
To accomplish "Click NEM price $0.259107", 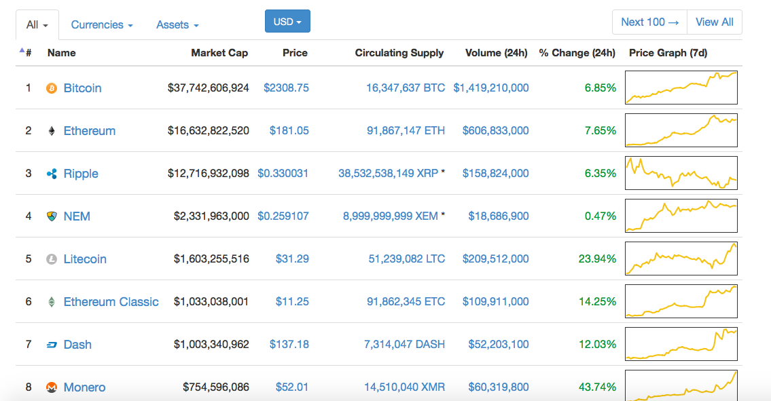I will [283, 216].
